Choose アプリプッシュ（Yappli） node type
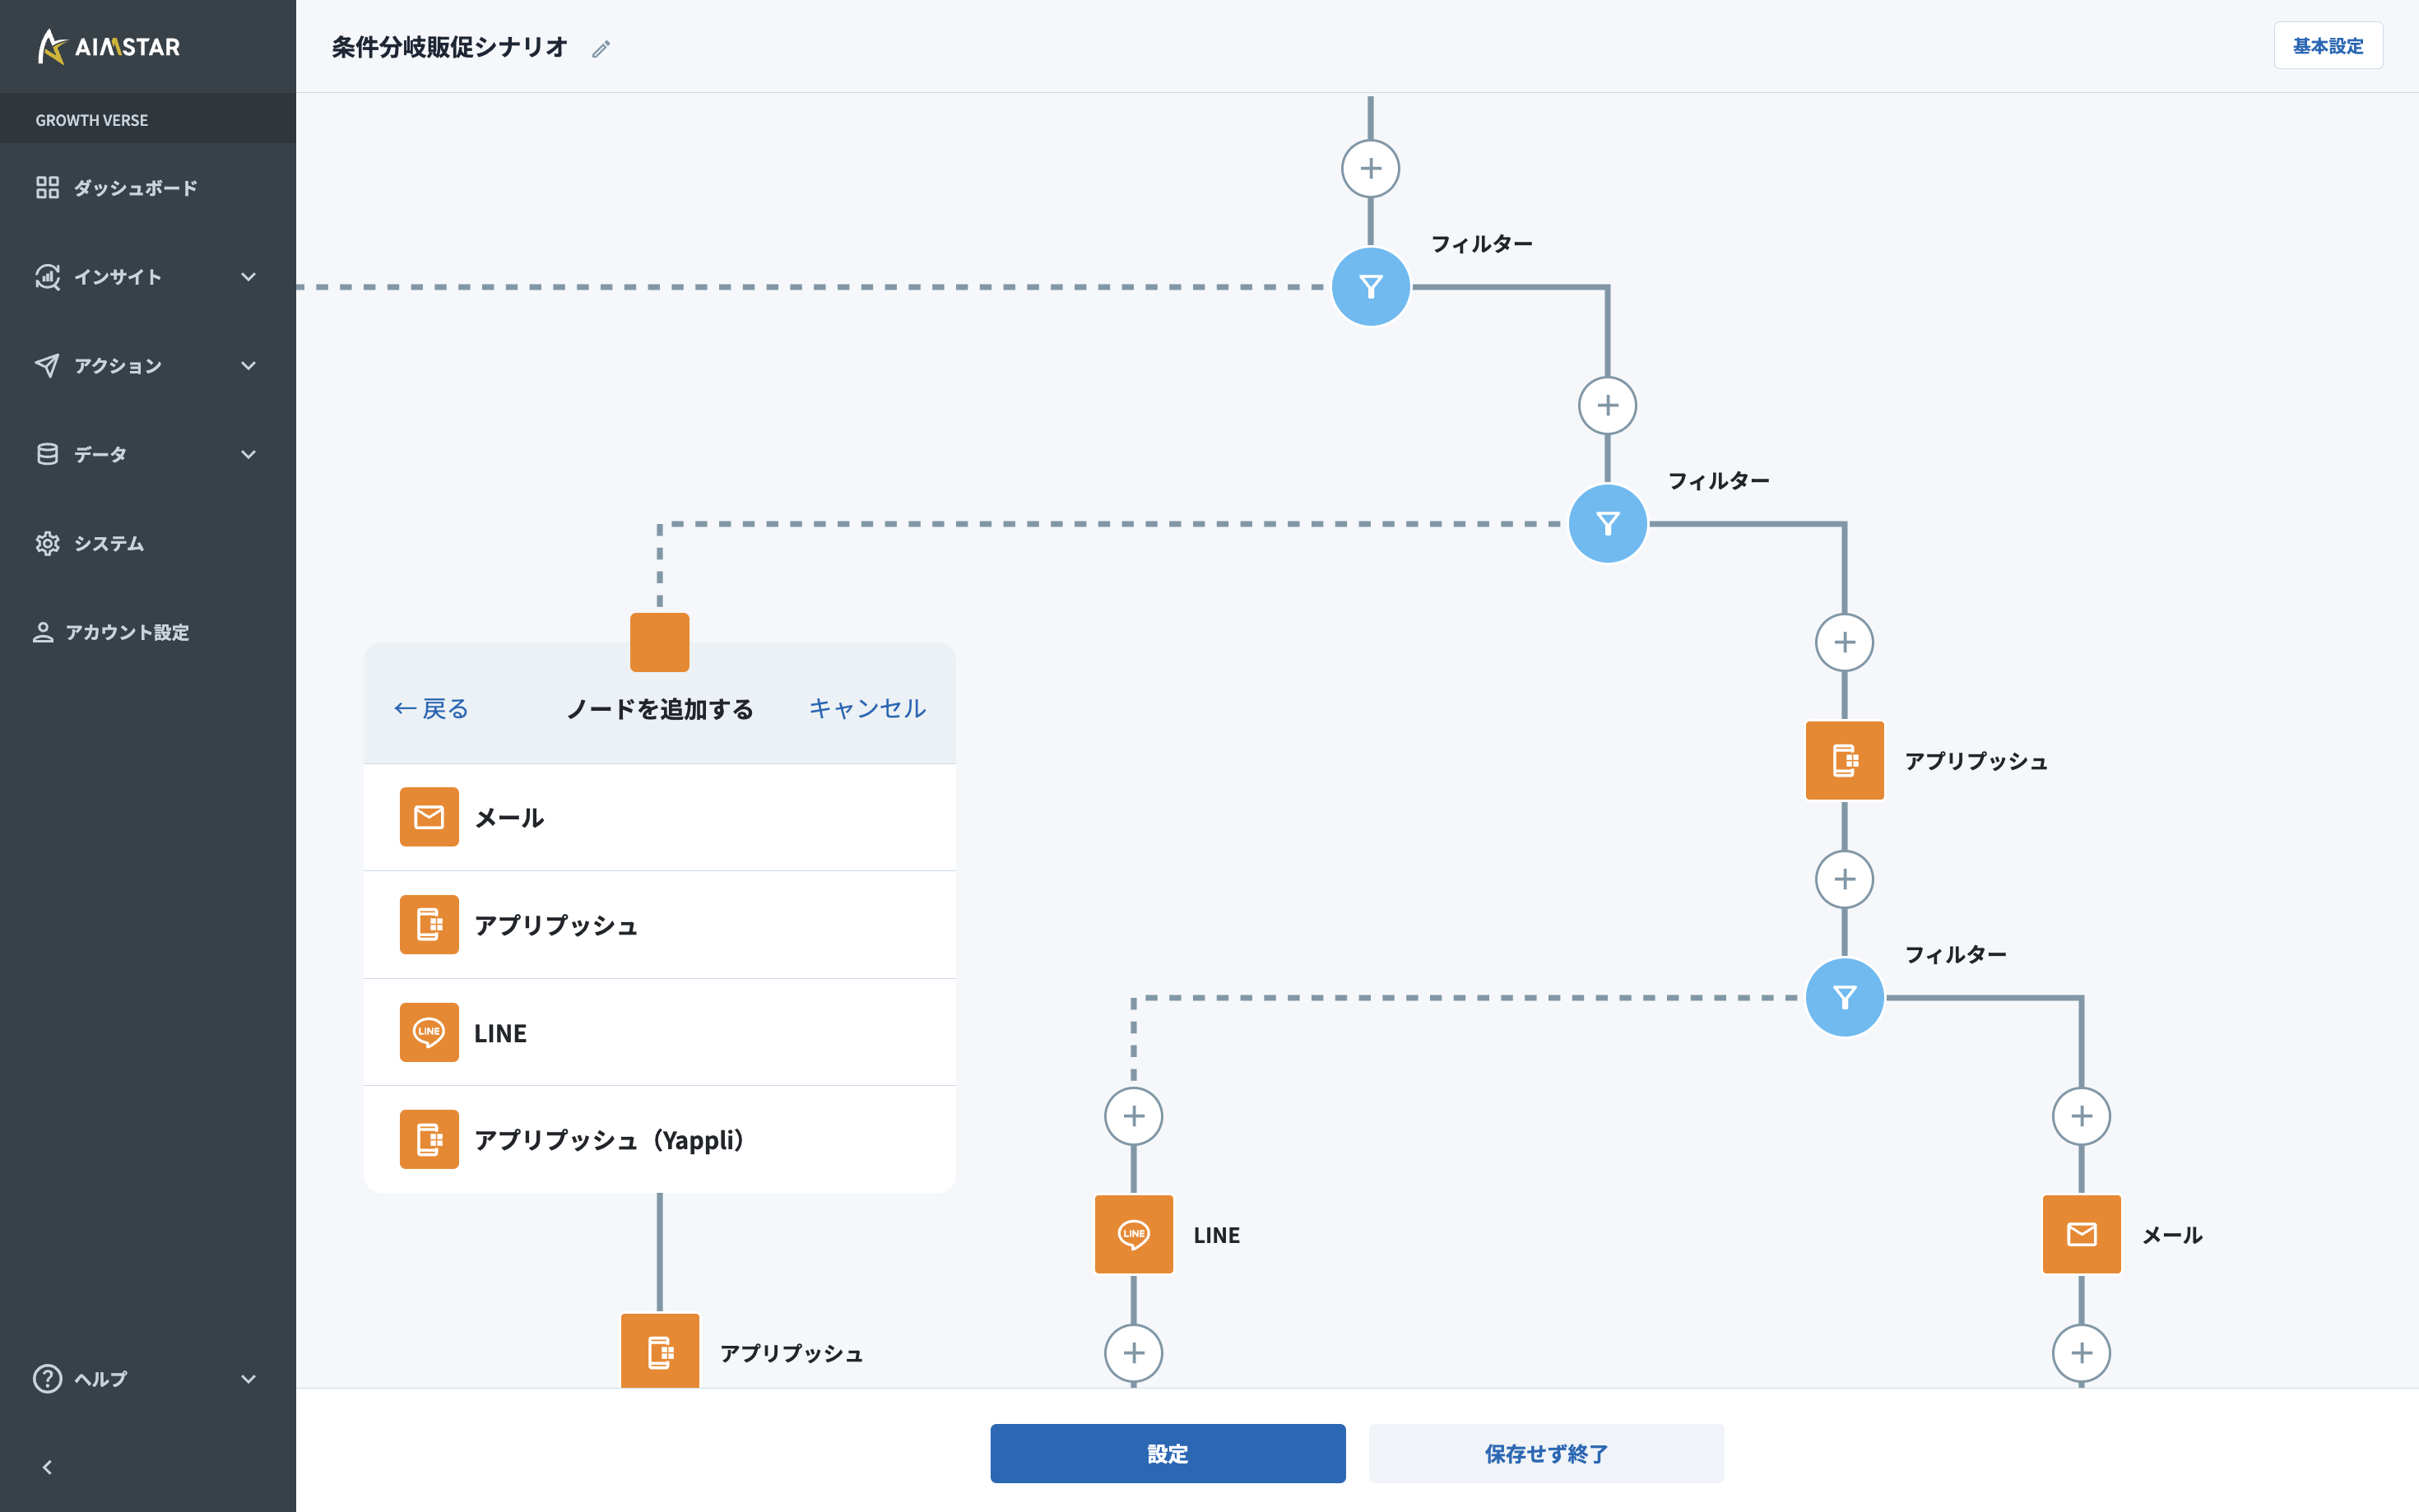Screen dimensions: 2419x1512 (x=659, y=1139)
